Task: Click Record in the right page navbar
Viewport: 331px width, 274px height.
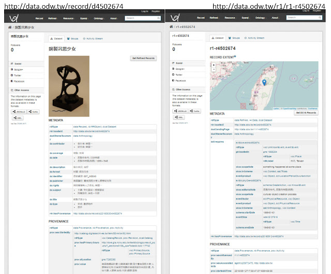Action: point(201,18)
